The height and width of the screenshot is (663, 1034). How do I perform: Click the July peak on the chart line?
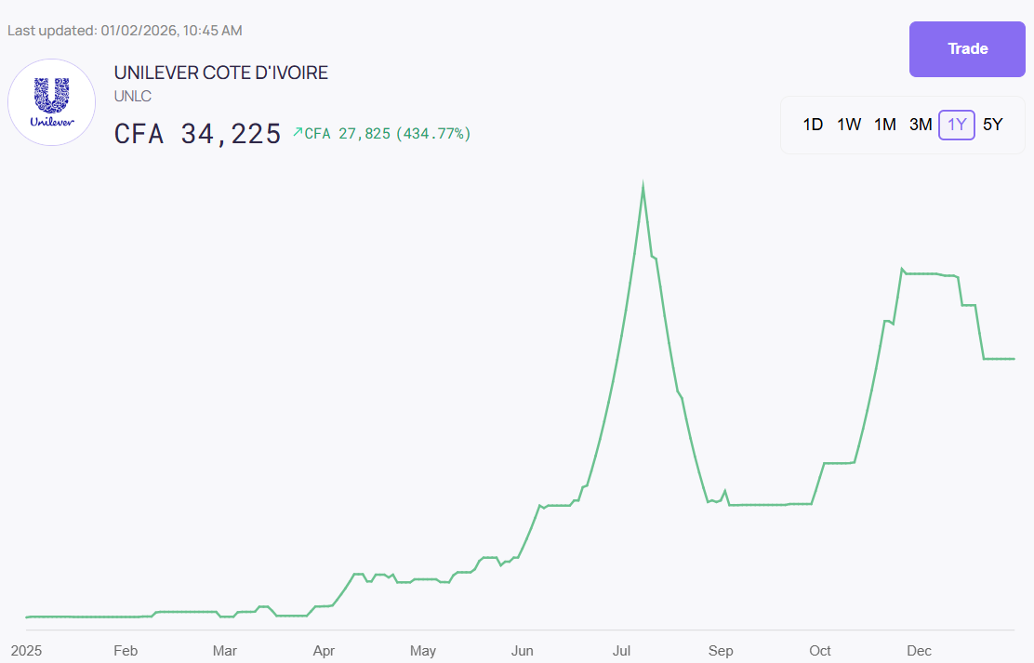coord(643,189)
